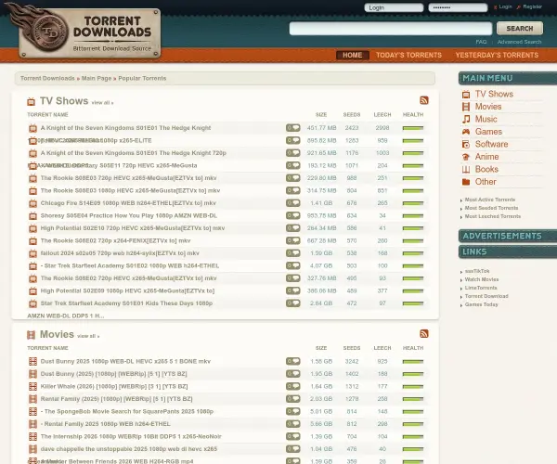Click TV icon beside The Rookie S08E03 1080p
557x464 pixels.
point(32,191)
